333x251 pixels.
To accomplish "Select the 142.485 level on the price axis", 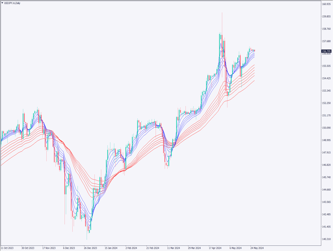I will (x=327, y=214).
